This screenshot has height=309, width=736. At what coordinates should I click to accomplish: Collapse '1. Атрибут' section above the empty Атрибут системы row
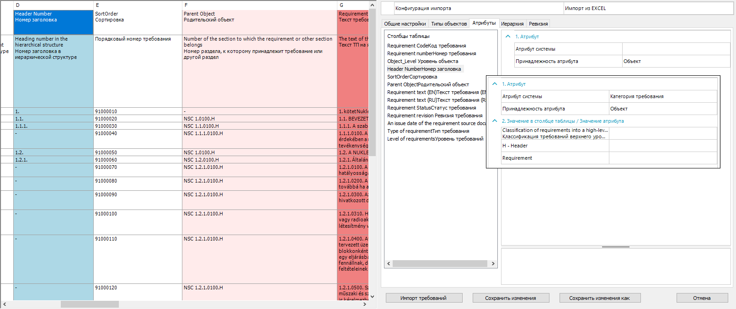coord(508,37)
